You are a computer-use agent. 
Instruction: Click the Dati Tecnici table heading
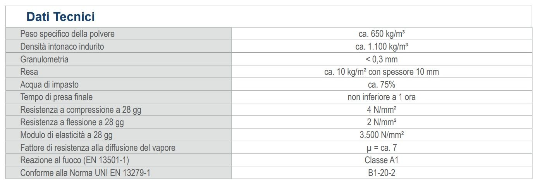[60, 17]
